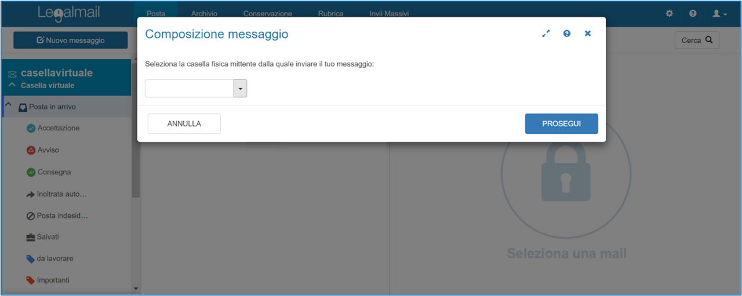Open the sender mailbox dropdown arrow
742x296 pixels.
point(240,89)
